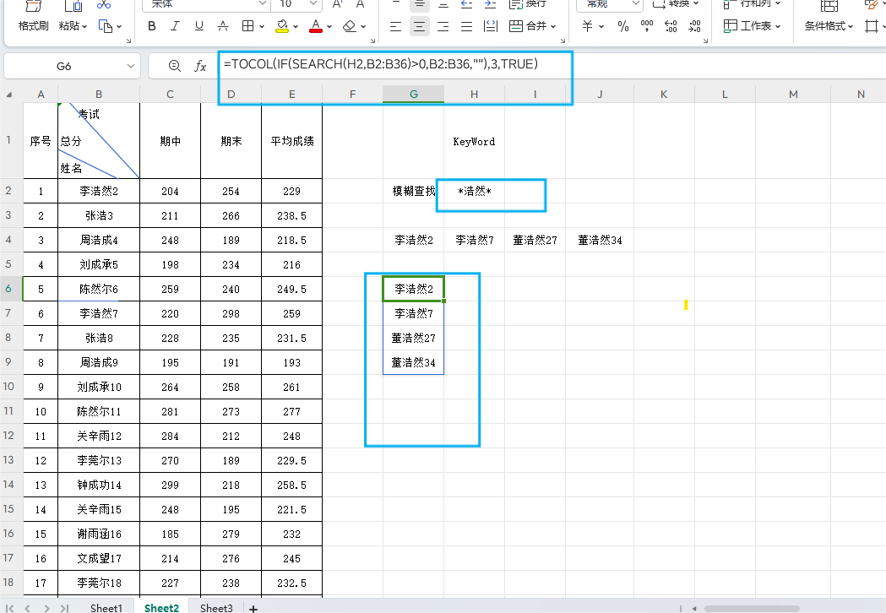The width and height of the screenshot is (886, 613).
Task: Open the number format dialog launcher
Action: (x=706, y=41)
